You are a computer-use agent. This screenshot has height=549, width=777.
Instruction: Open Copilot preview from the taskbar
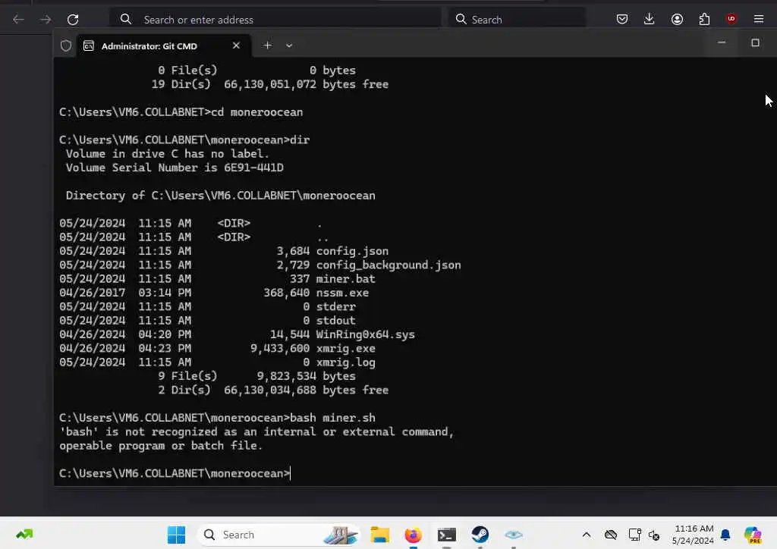(x=753, y=535)
